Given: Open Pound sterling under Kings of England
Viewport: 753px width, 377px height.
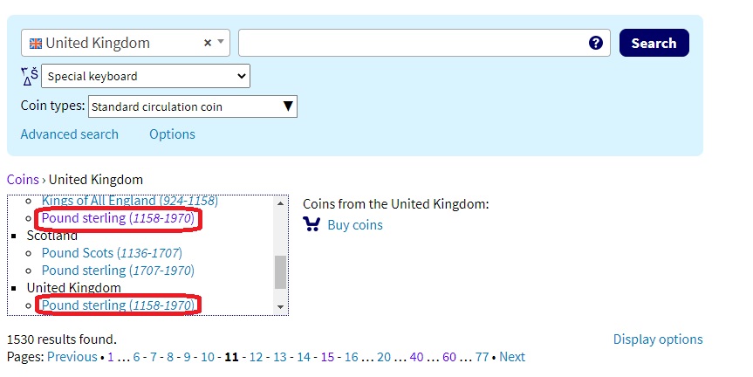Looking at the screenshot, I should click(x=118, y=218).
